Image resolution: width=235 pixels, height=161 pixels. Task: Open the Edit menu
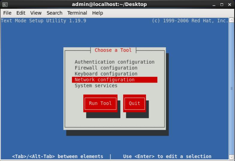(x=21, y=13)
